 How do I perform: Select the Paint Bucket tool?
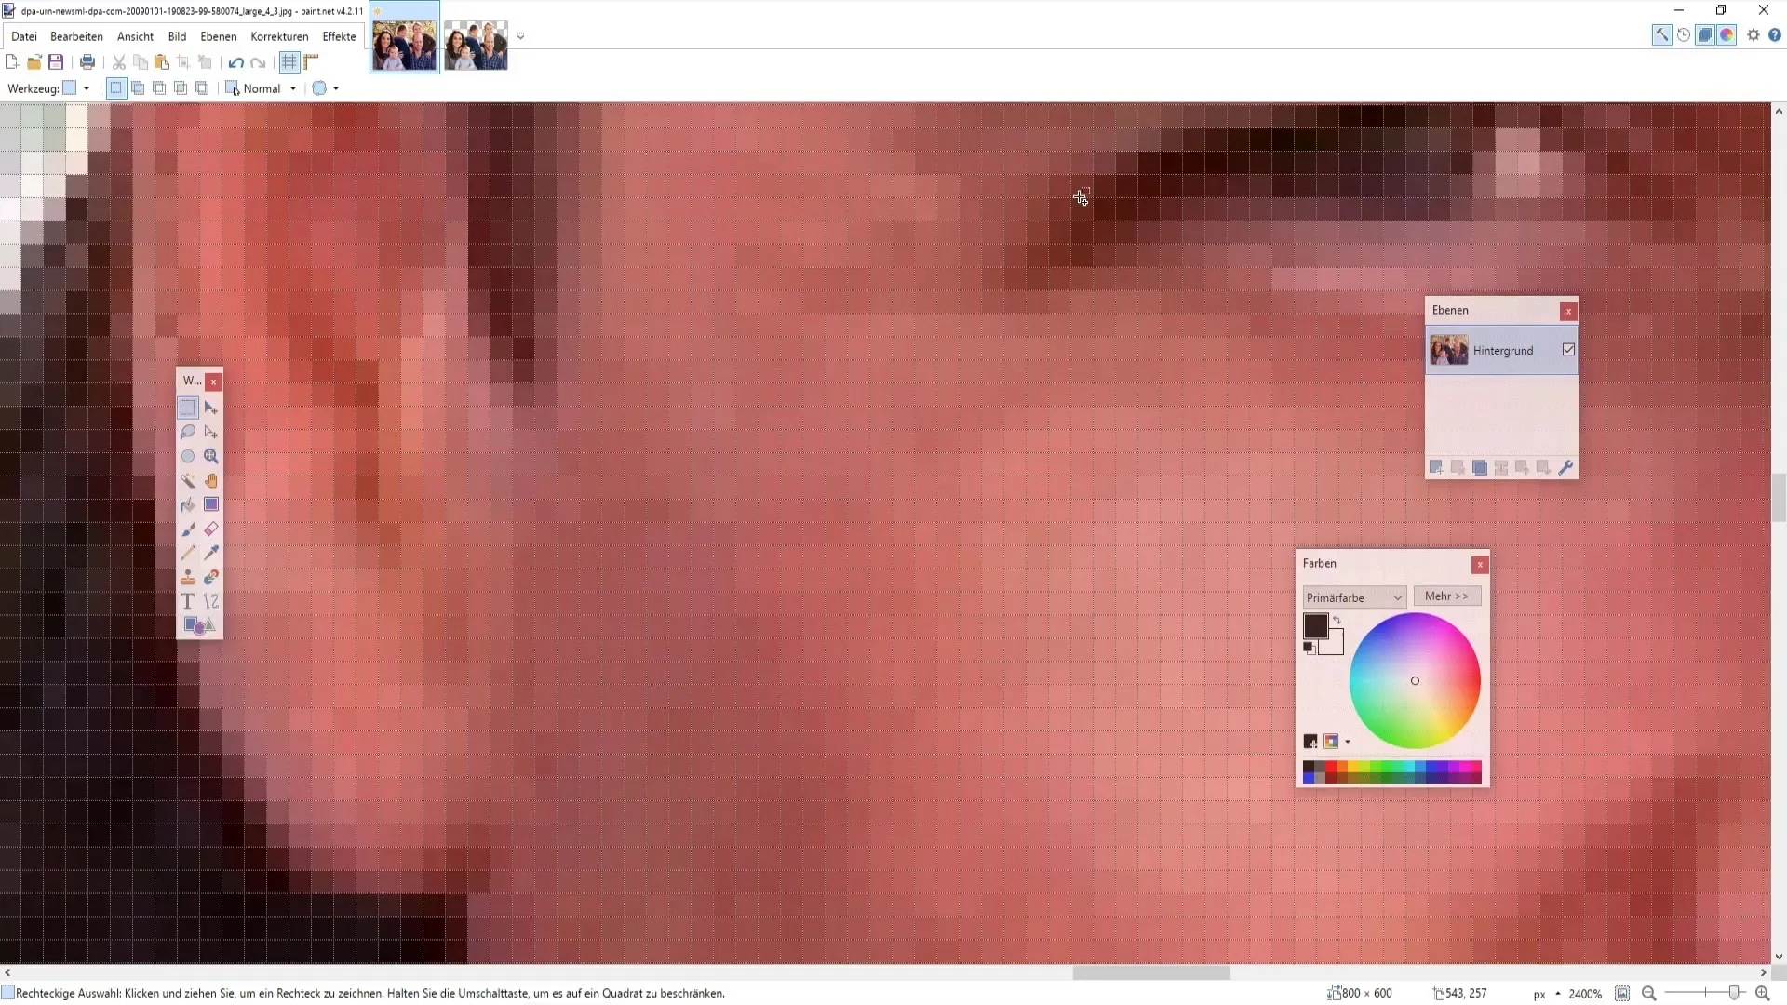coord(188,504)
